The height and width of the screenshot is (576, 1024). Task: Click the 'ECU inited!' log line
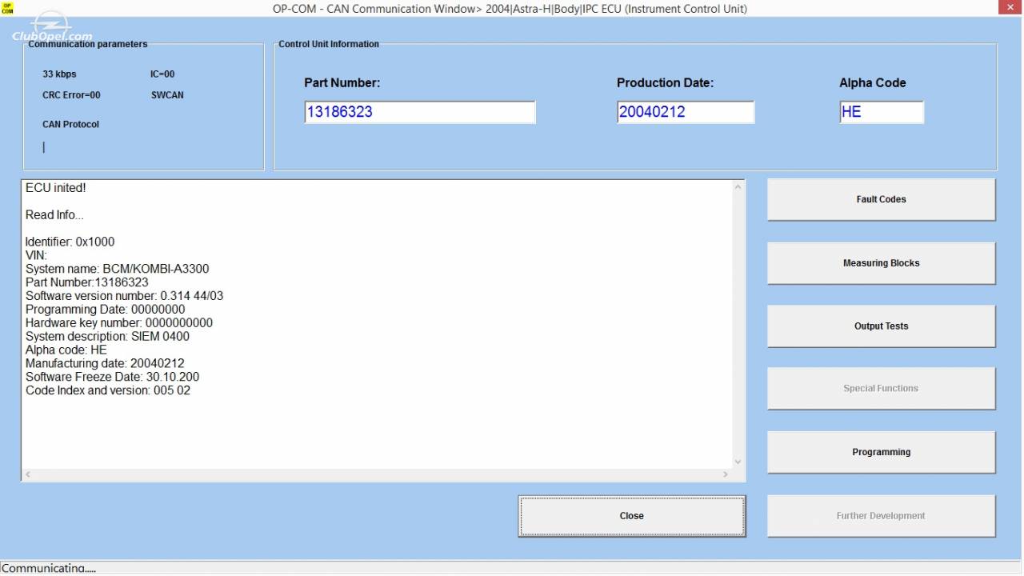[56, 188]
